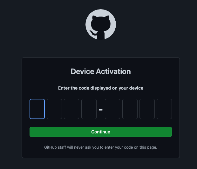The width and height of the screenshot is (197, 169).
Task: Click the word Device in the heading
Action: 82,71
